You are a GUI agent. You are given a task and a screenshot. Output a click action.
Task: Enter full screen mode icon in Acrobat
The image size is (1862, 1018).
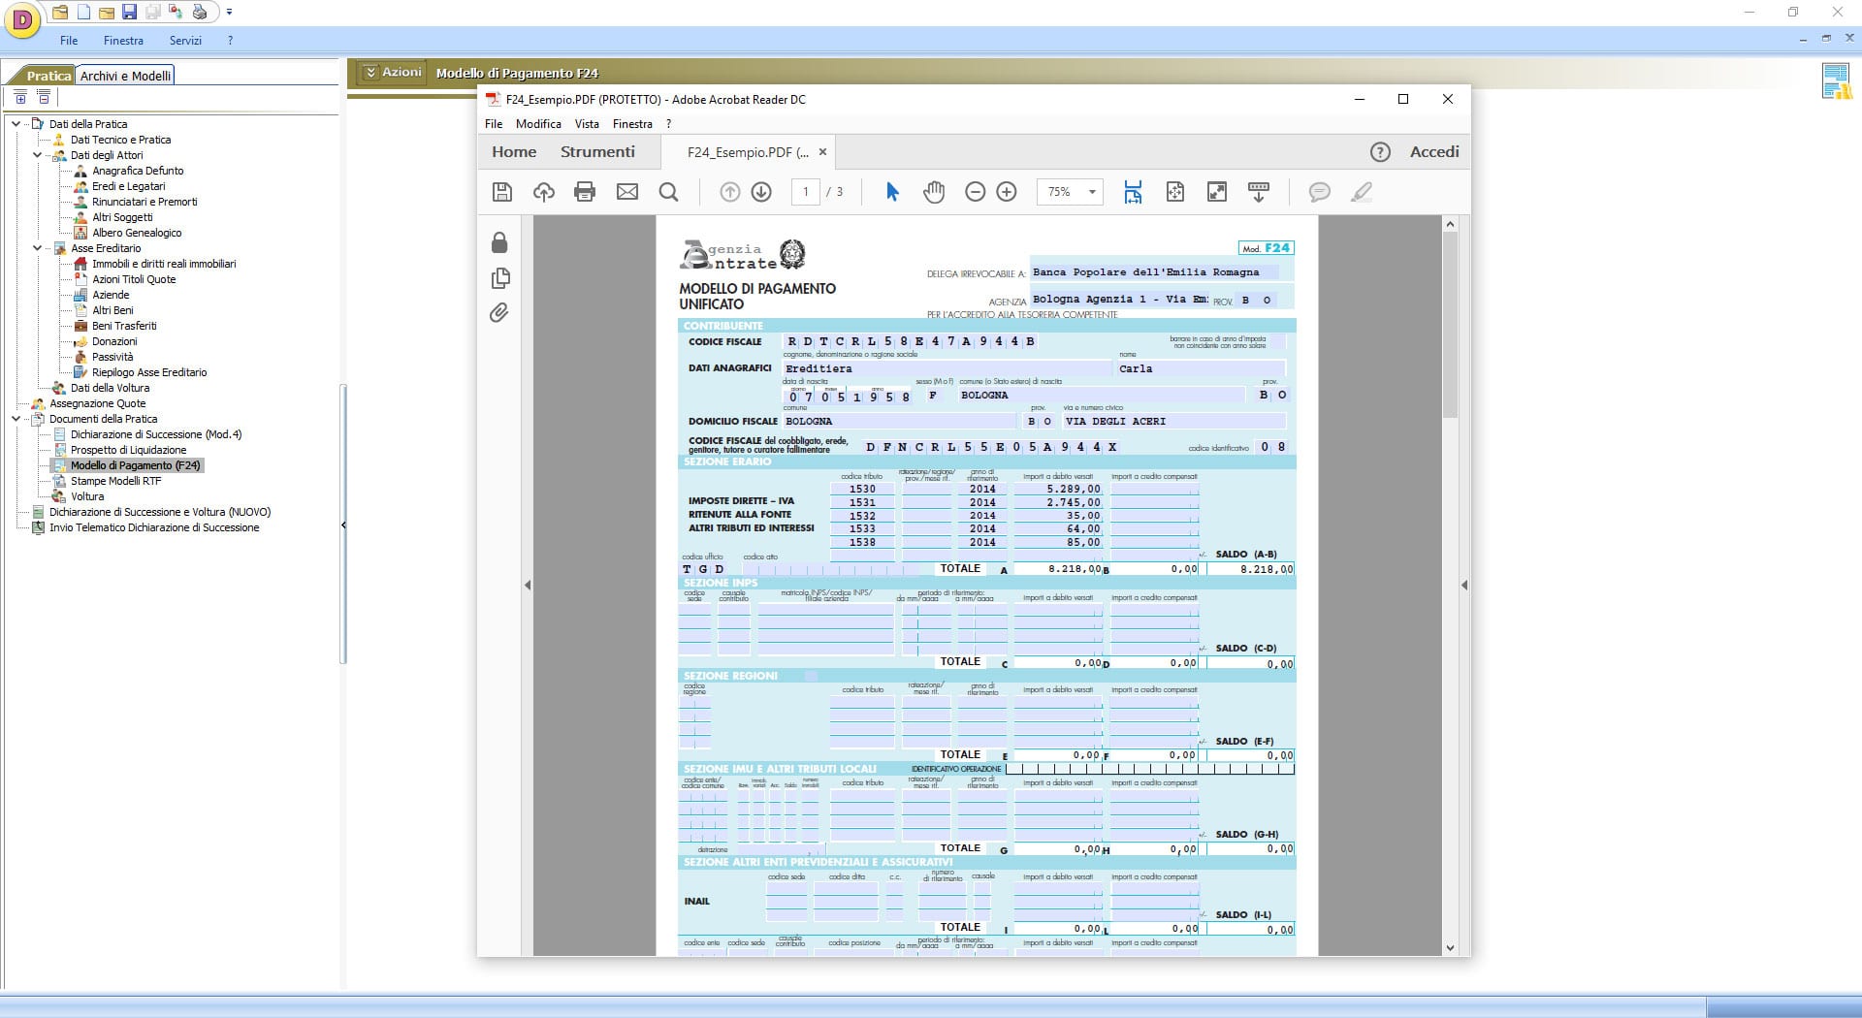click(x=1217, y=192)
